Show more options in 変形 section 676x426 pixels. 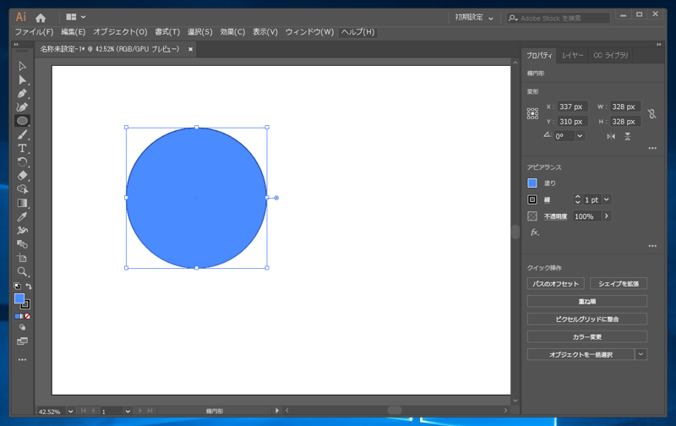pyautogui.click(x=652, y=148)
